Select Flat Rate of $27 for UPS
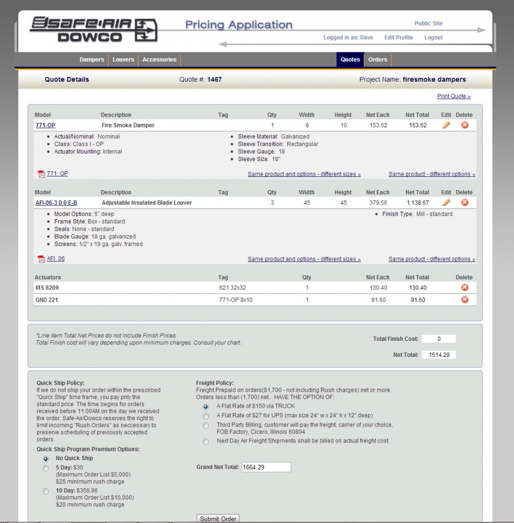Image resolution: width=514 pixels, height=523 pixels. coord(206,416)
